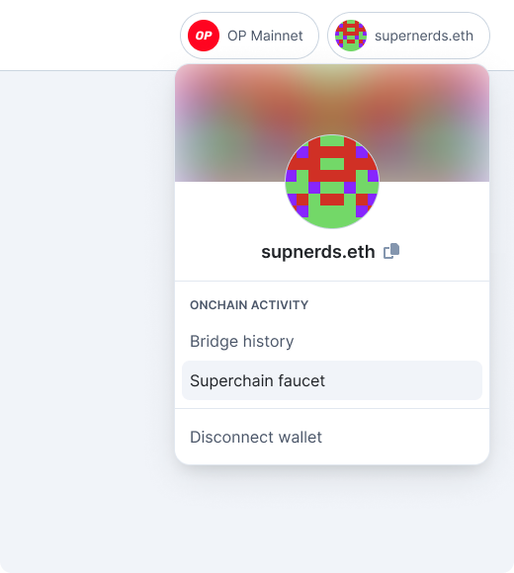Copy address using icon beside supnerds.eth
Viewport: 514px width, 573px height.
click(391, 251)
